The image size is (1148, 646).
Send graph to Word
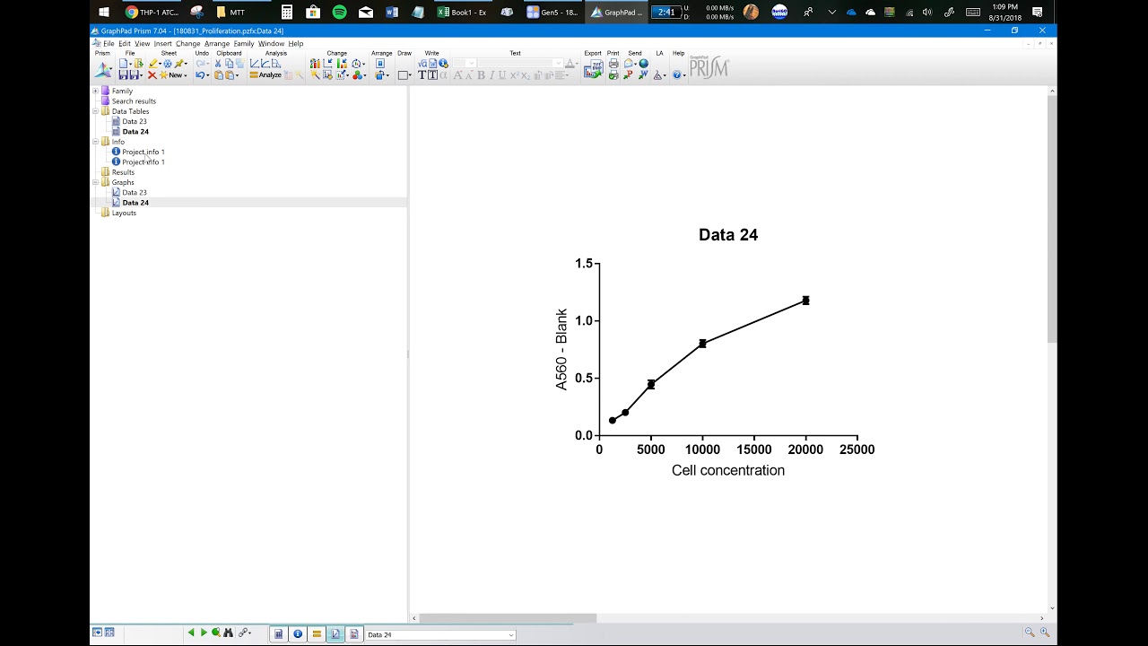coord(643,74)
